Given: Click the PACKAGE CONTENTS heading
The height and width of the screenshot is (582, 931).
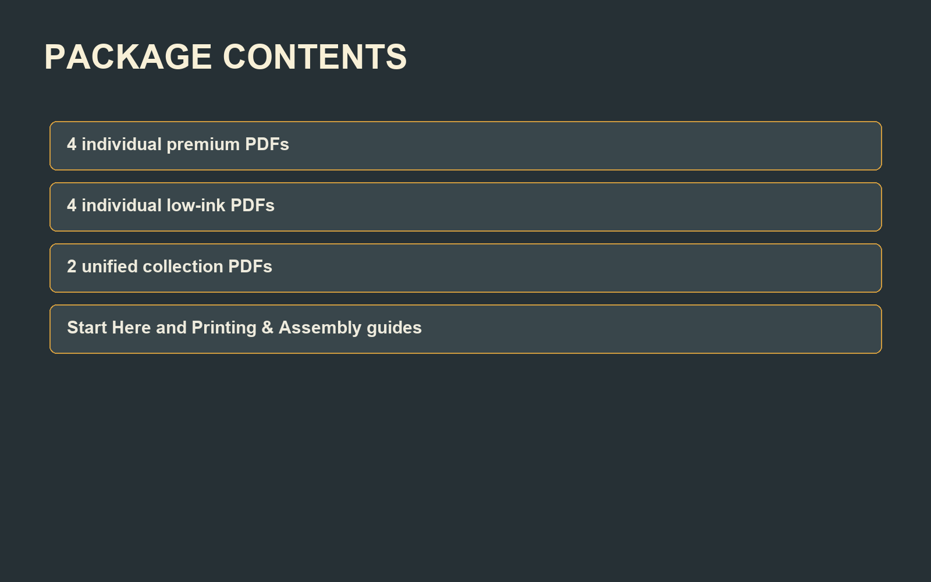Looking at the screenshot, I should point(225,57).
